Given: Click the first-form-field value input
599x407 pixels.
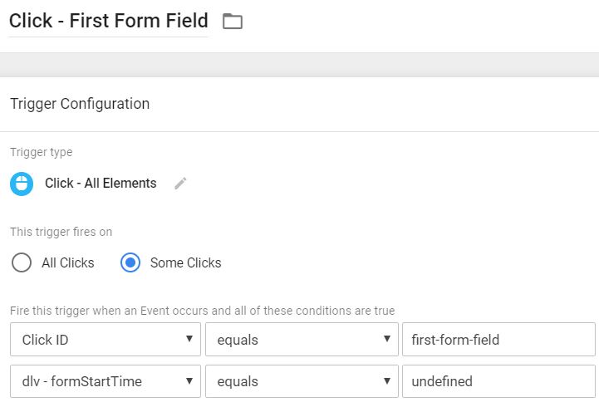Looking at the screenshot, I should pos(498,340).
